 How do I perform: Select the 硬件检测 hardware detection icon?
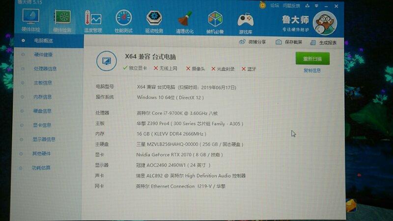pos(62,21)
